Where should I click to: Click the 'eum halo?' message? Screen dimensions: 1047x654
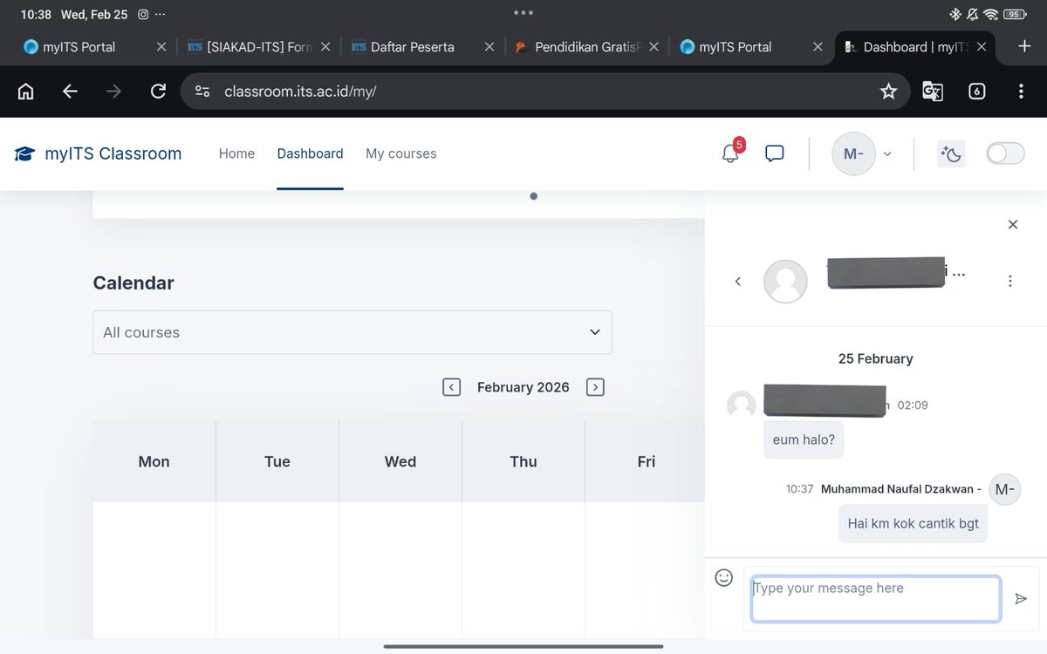point(804,439)
